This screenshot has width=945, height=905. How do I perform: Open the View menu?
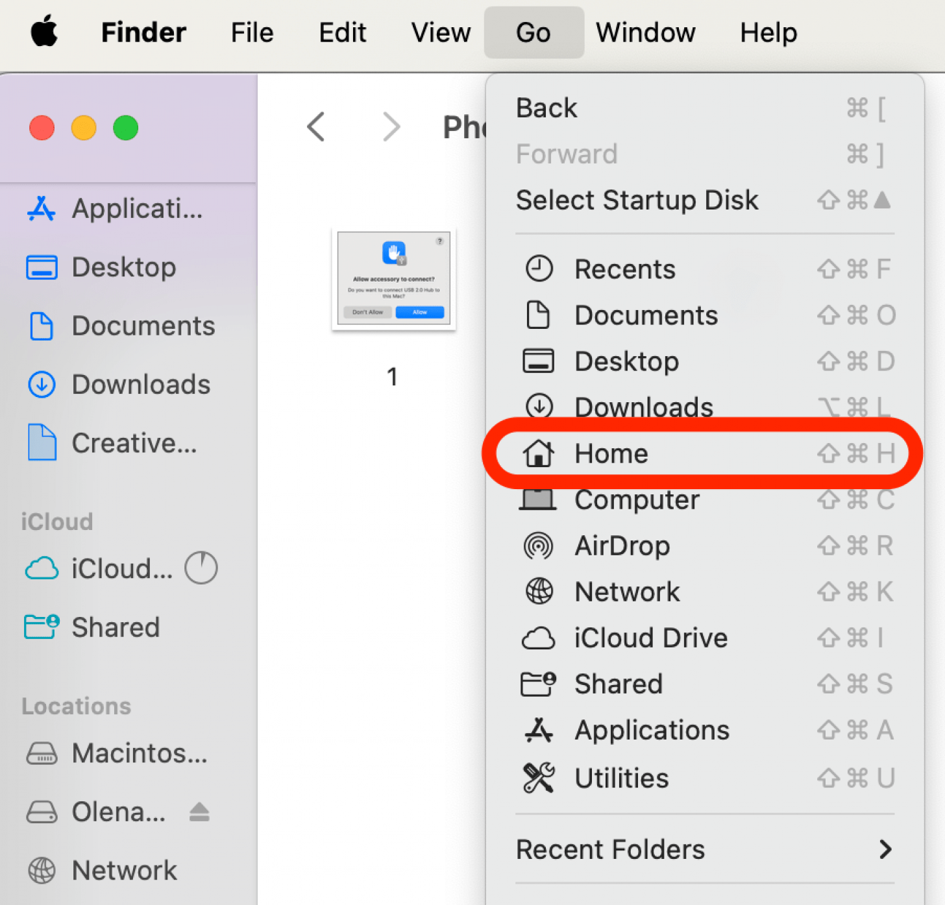point(441,32)
